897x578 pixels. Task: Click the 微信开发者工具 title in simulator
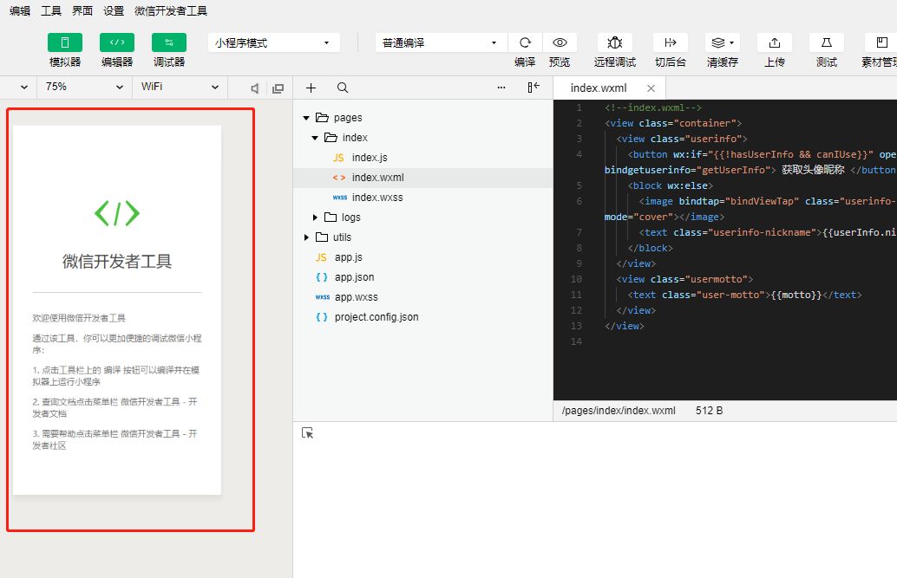117,262
